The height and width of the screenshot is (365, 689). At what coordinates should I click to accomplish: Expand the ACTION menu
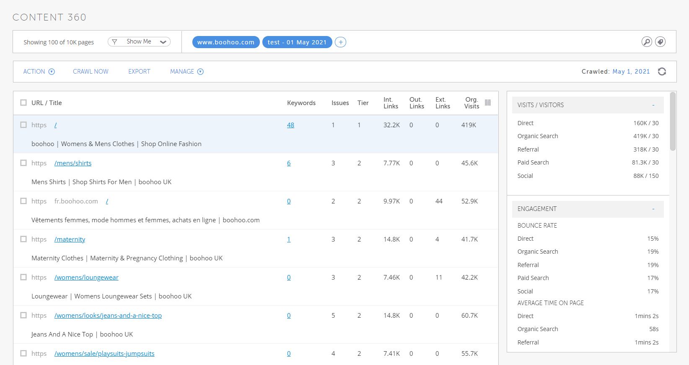click(39, 72)
